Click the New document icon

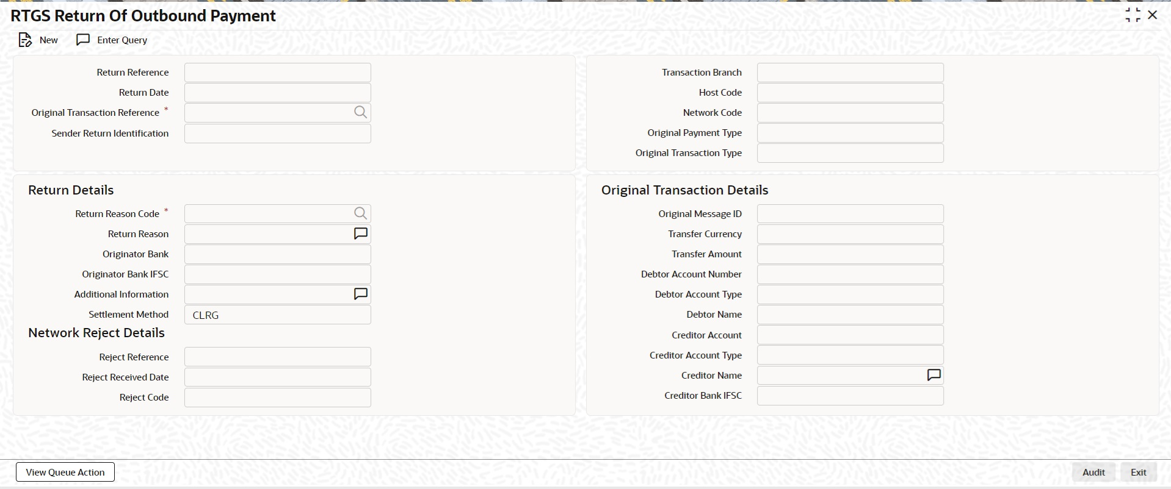tap(25, 40)
